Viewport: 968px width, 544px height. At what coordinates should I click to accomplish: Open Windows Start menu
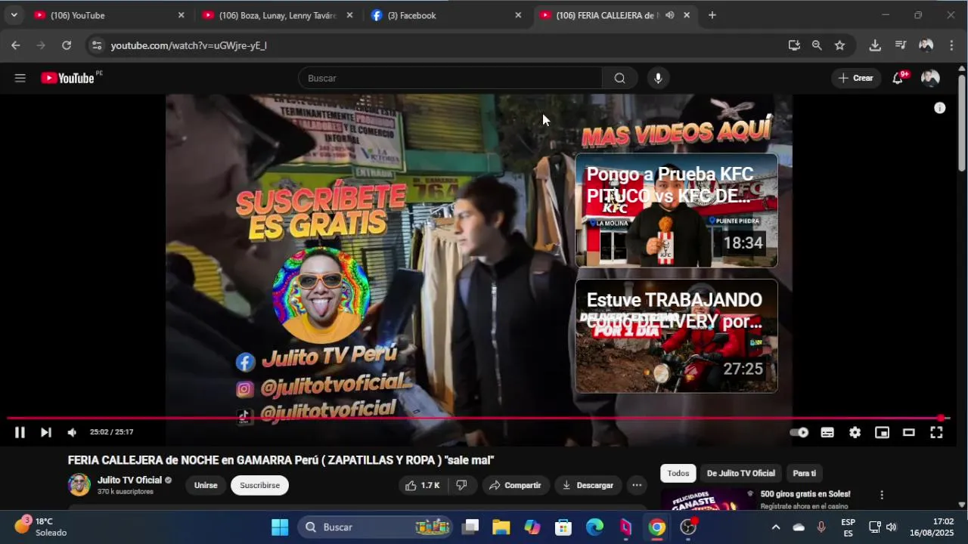pyautogui.click(x=280, y=527)
